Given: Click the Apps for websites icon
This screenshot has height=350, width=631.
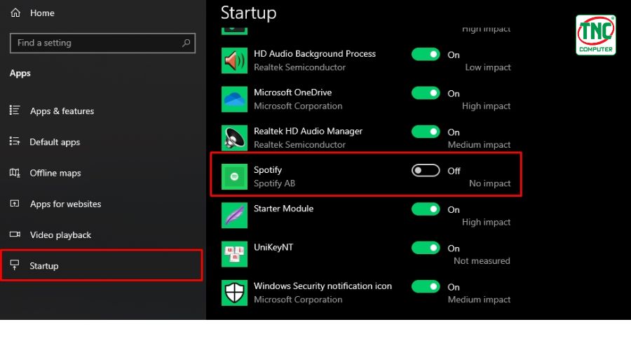Looking at the screenshot, I should 15,204.
